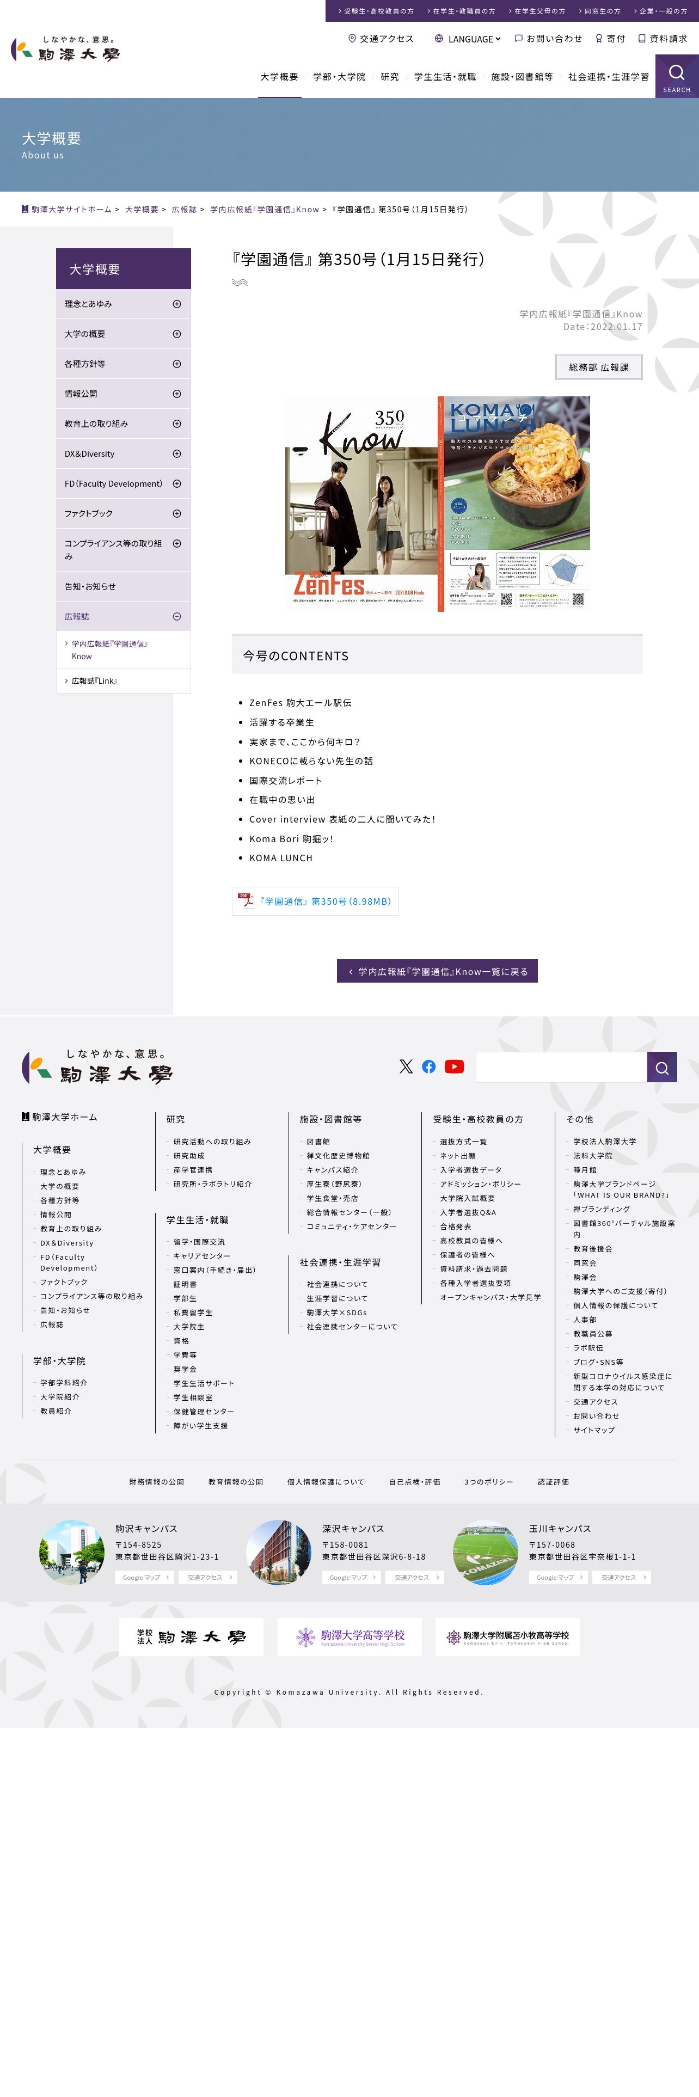Open 資料請求 in top header
Image resolution: width=699 pixels, height=2097 pixels.
coord(663,38)
